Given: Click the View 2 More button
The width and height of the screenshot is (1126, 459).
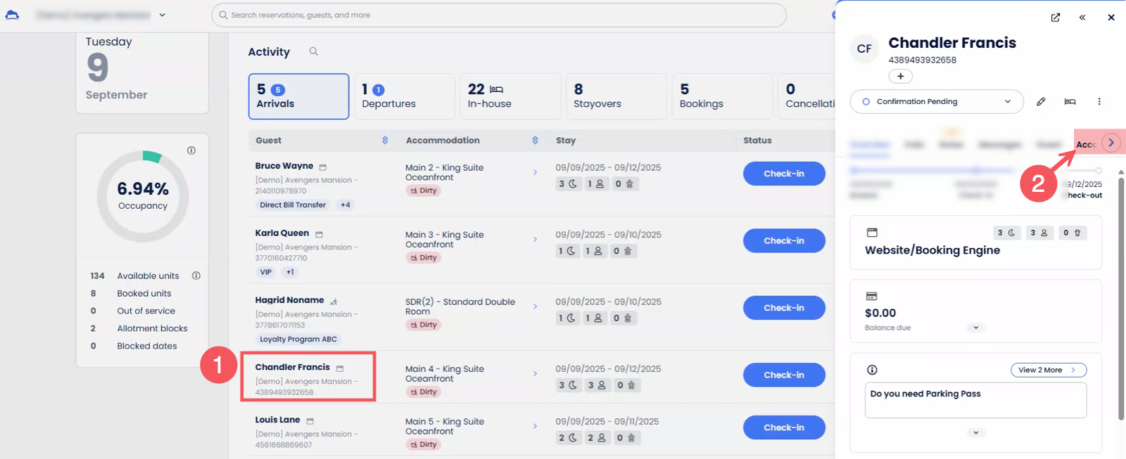Looking at the screenshot, I should [x=1048, y=370].
